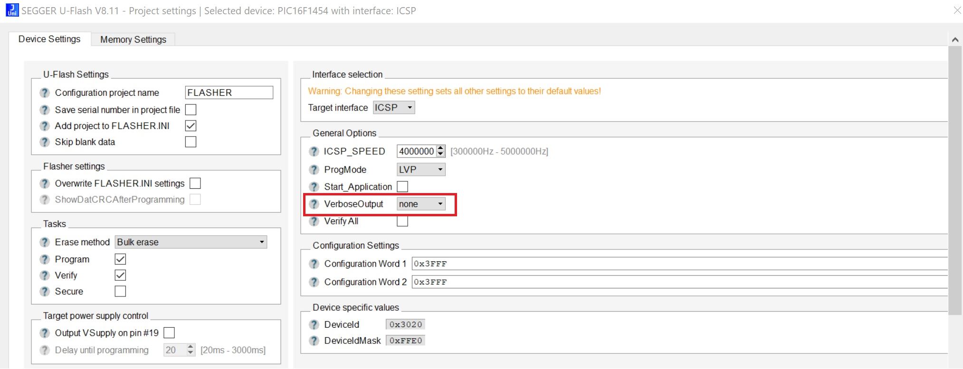963x369 pixels.
Task: Click the ICSP_SPEED value field
Action: (x=417, y=151)
